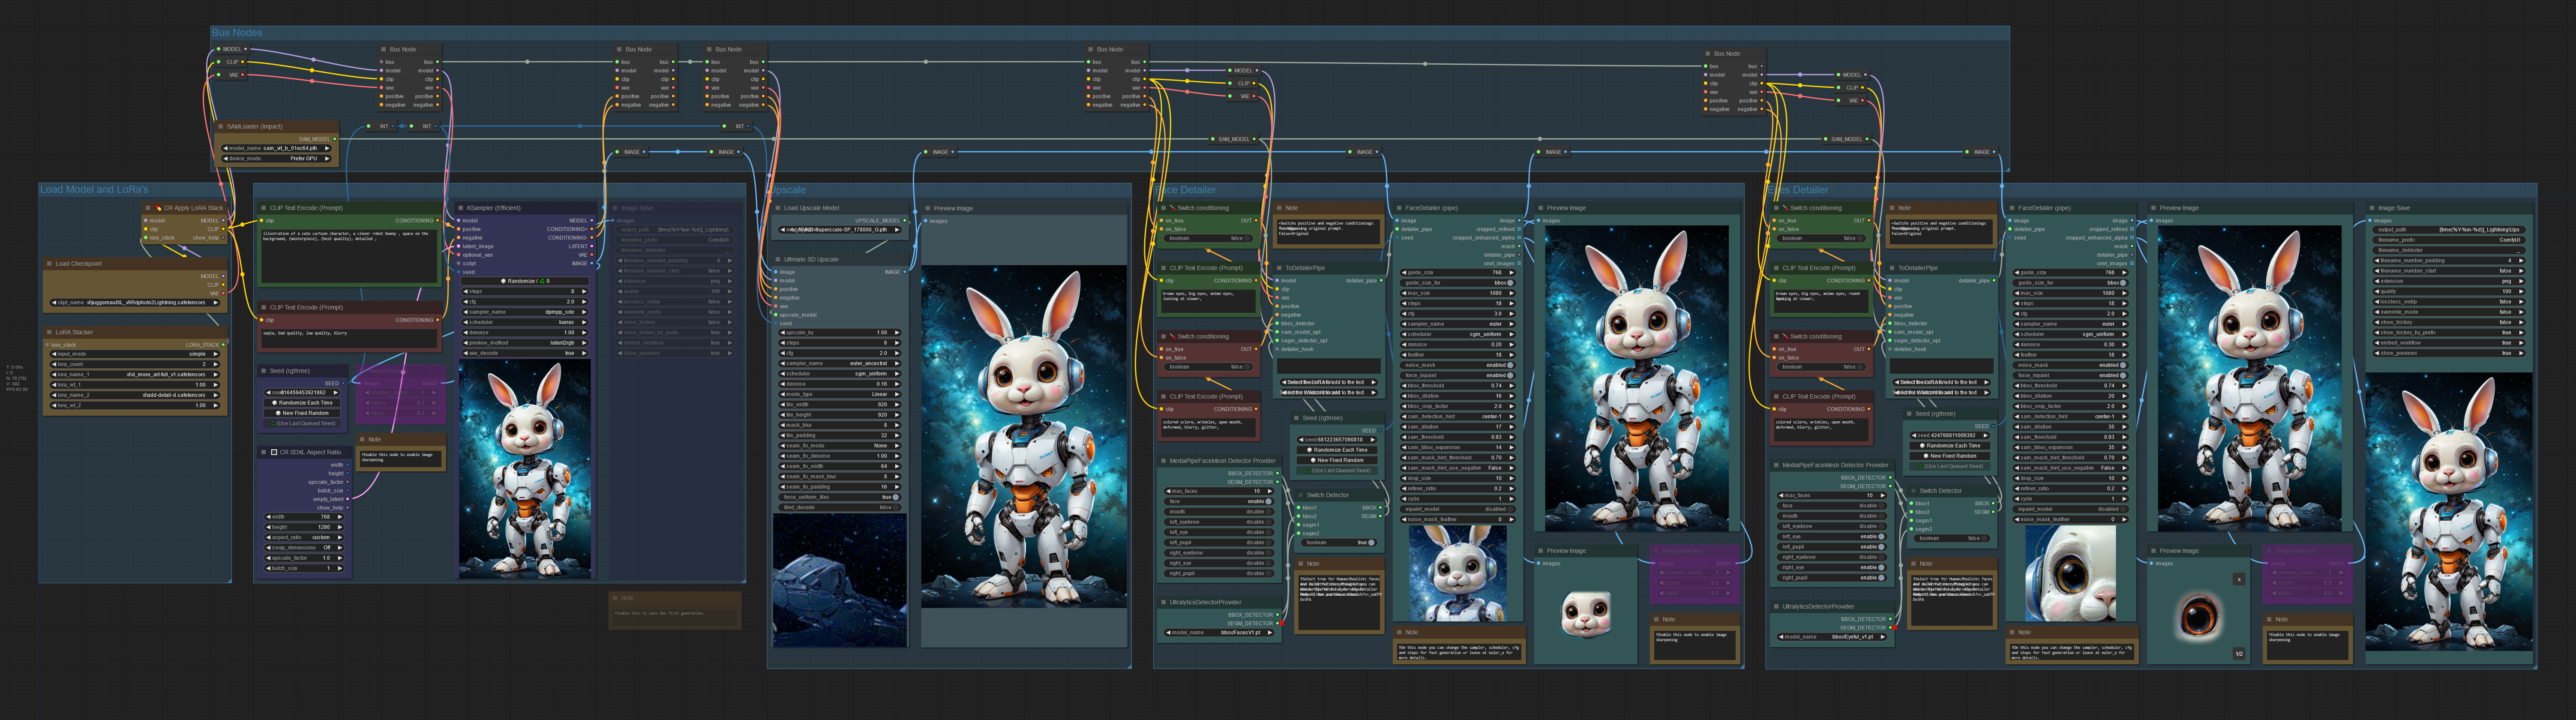Click the x button on the eye preview
Image resolution: width=2576 pixels, height=720 pixels.
point(2239,579)
